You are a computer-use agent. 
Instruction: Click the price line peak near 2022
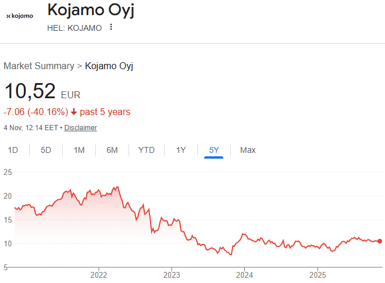pyautogui.click(x=117, y=187)
